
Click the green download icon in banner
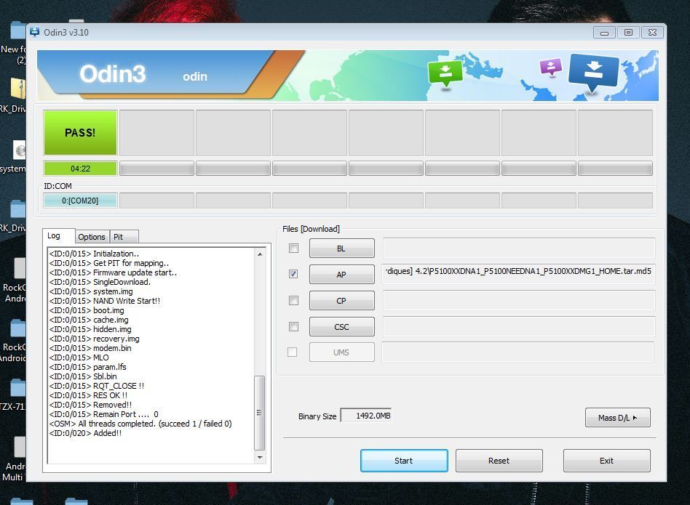coord(445,72)
